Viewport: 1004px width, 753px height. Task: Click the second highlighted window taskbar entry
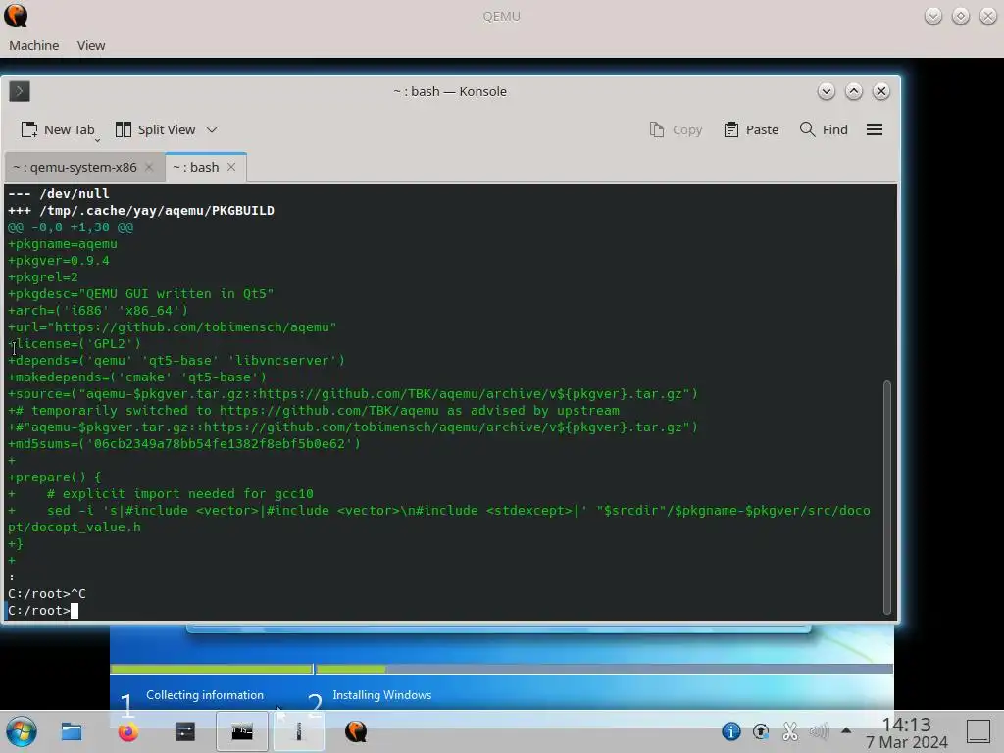299,731
